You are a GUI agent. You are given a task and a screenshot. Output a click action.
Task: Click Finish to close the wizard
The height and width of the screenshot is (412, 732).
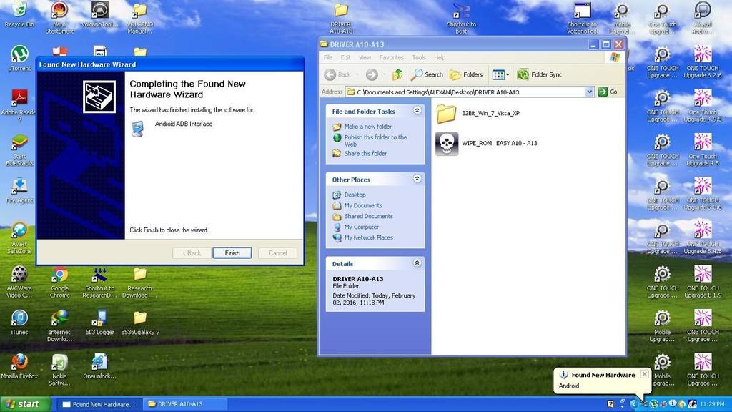point(232,252)
